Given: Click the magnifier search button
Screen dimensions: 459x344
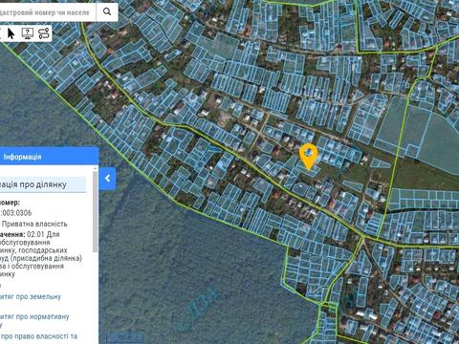Looking at the screenshot, I should pos(107,11).
